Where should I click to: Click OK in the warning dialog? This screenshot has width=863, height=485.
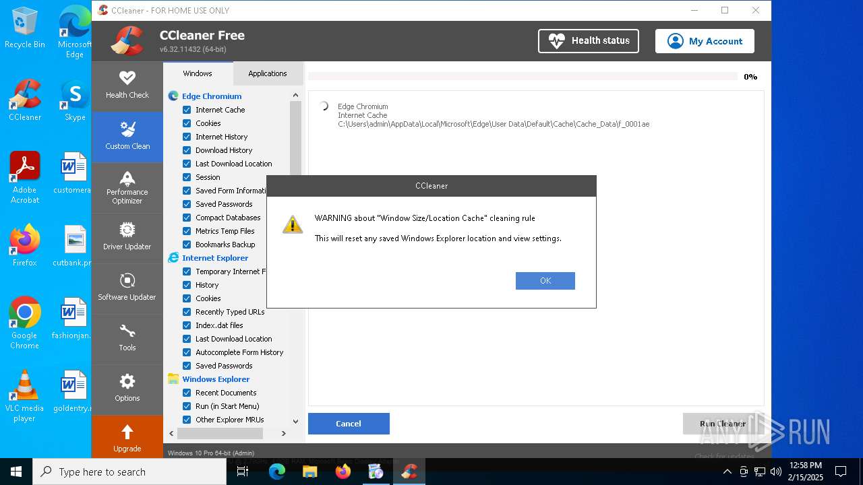(x=545, y=281)
